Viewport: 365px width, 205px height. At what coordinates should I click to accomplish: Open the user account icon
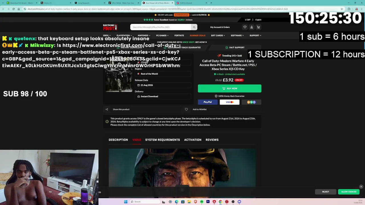[252, 27]
